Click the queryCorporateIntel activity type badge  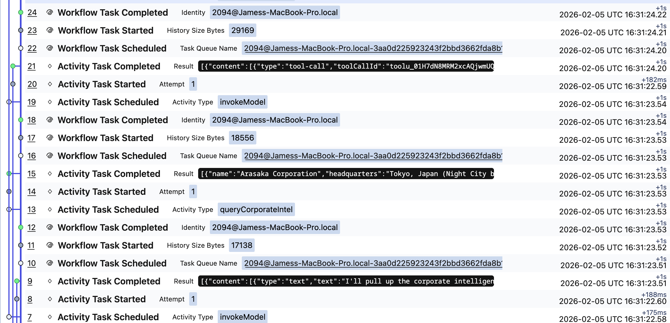tap(256, 209)
